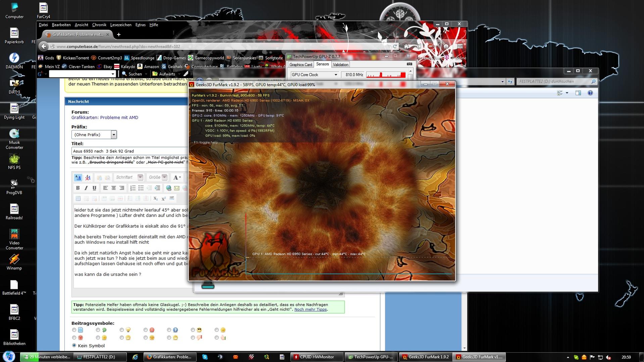
Task: Toggle Explorer preview pane icon
Action: (x=578, y=93)
